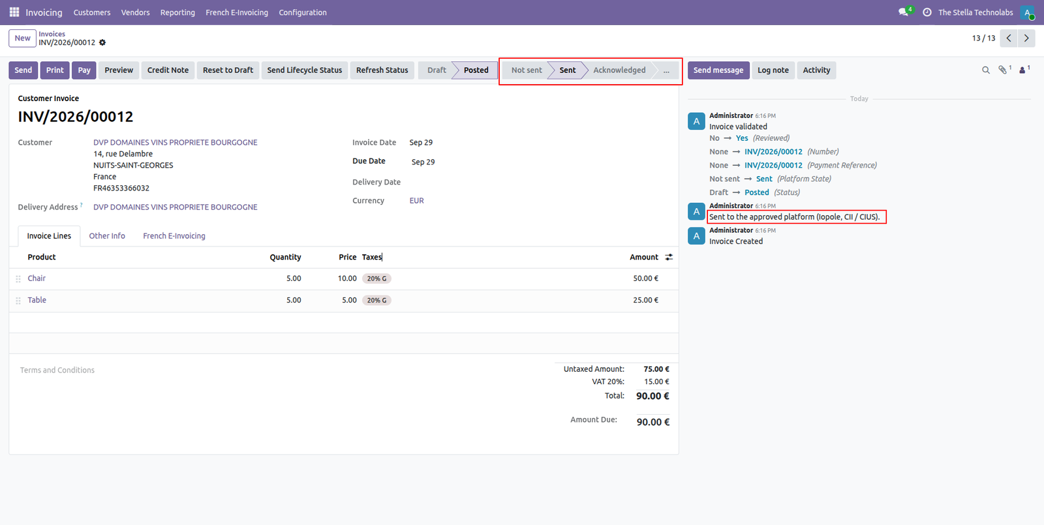Select the Acknowledged platform state
This screenshot has height=525, width=1044.
(x=619, y=70)
